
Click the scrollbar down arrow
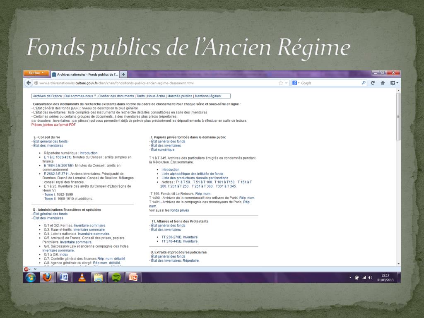click(x=398, y=264)
